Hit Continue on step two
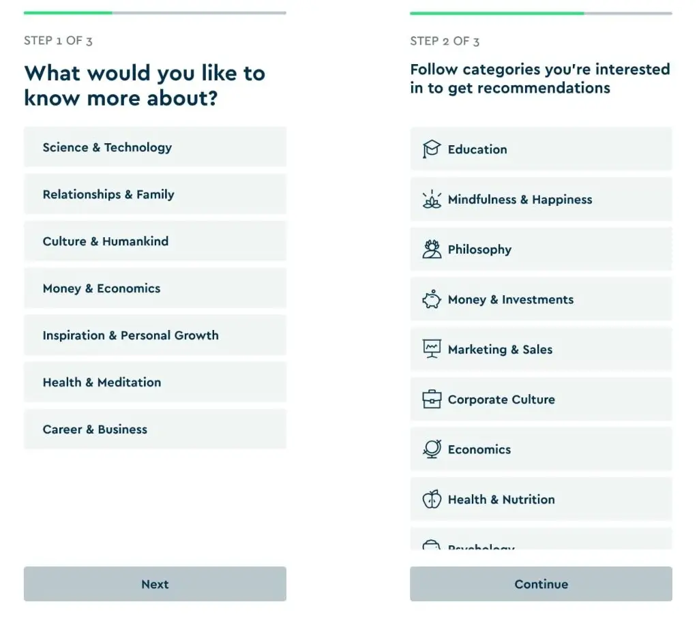This screenshot has width=699, height=619. (x=541, y=584)
